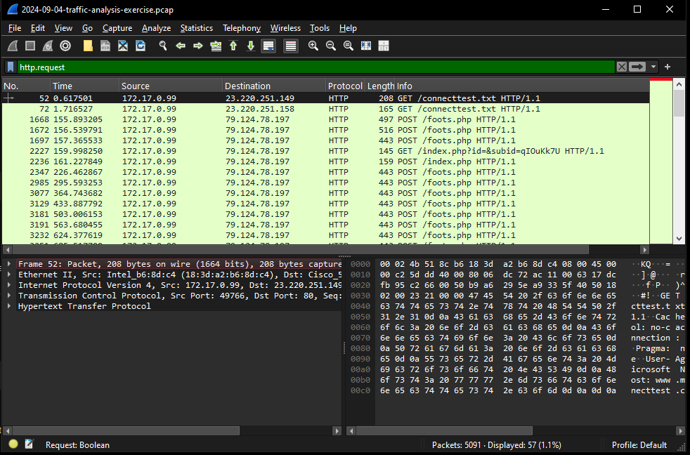Image resolution: width=690 pixels, height=455 pixels.
Task: Expand Hypertext Transfer Protocol details
Action: click(x=9, y=306)
